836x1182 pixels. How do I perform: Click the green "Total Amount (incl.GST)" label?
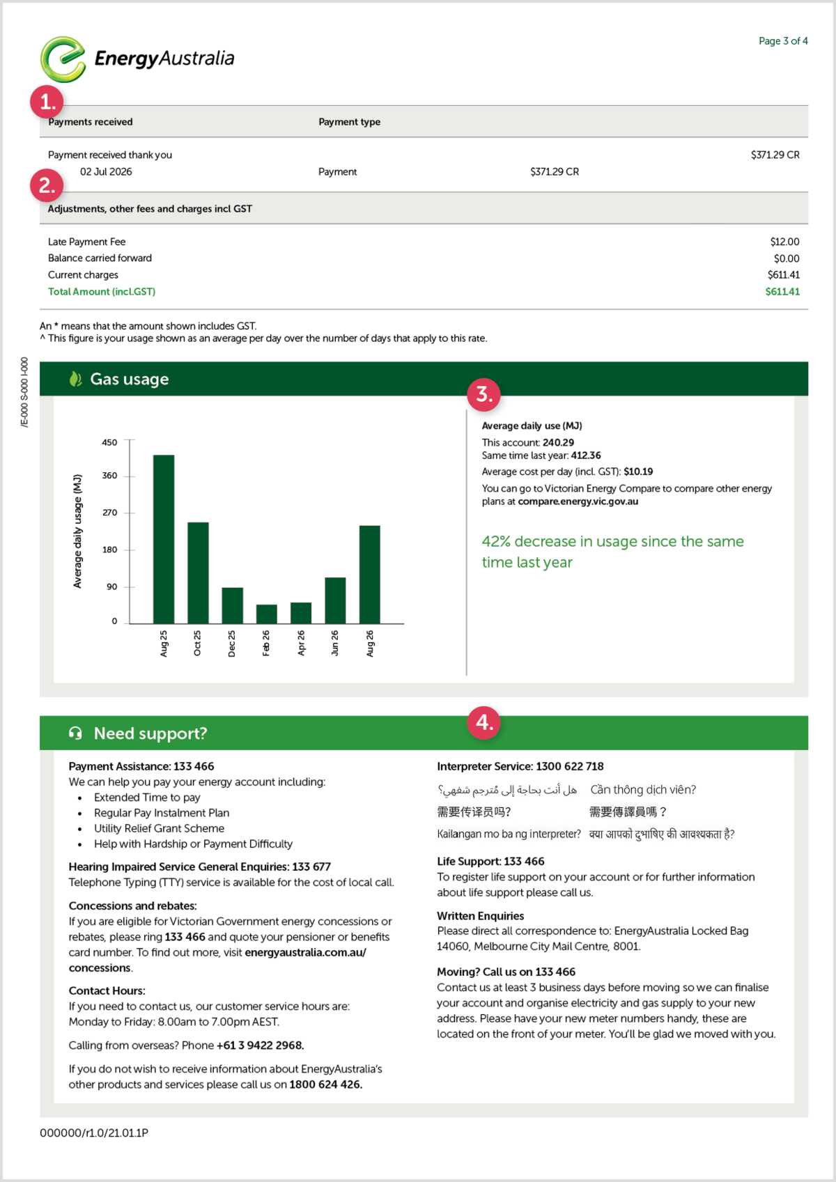click(x=102, y=292)
